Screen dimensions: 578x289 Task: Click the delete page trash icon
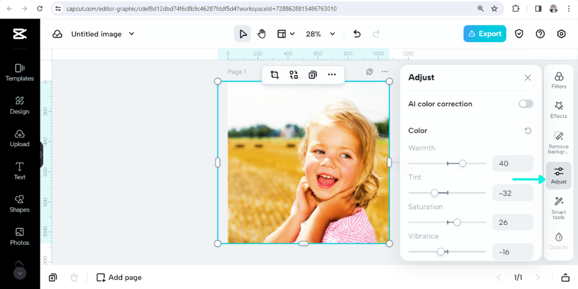pyautogui.click(x=74, y=277)
